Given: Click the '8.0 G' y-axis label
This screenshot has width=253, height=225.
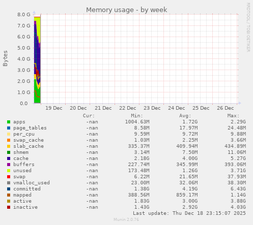Looking at the screenshot, I should coord(24,15).
